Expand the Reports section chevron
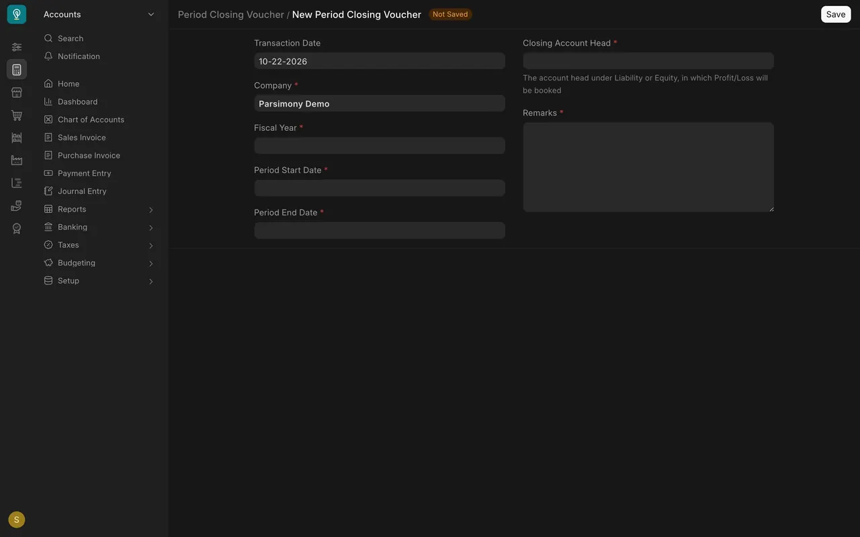This screenshot has height=537, width=860. 151,209
